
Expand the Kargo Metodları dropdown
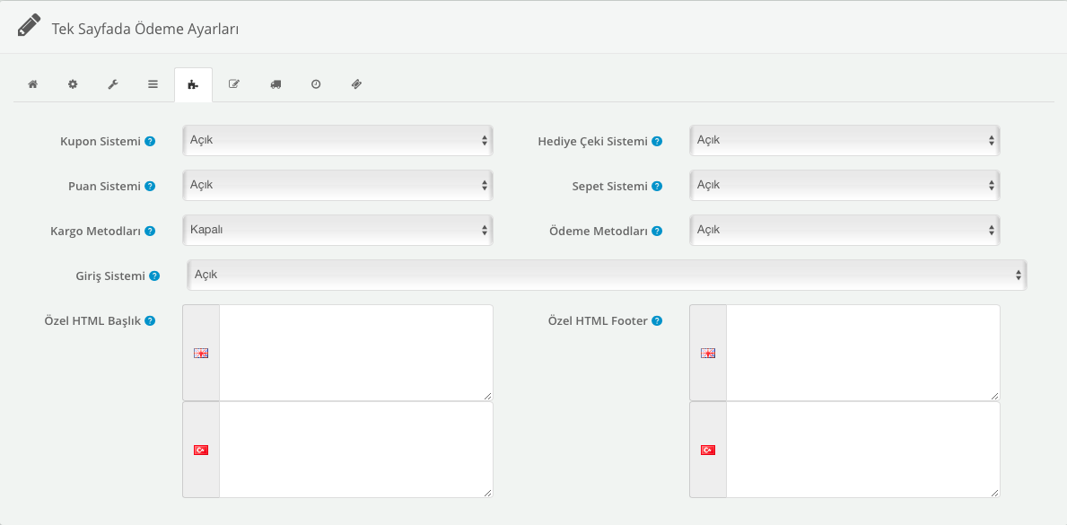coord(337,230)
